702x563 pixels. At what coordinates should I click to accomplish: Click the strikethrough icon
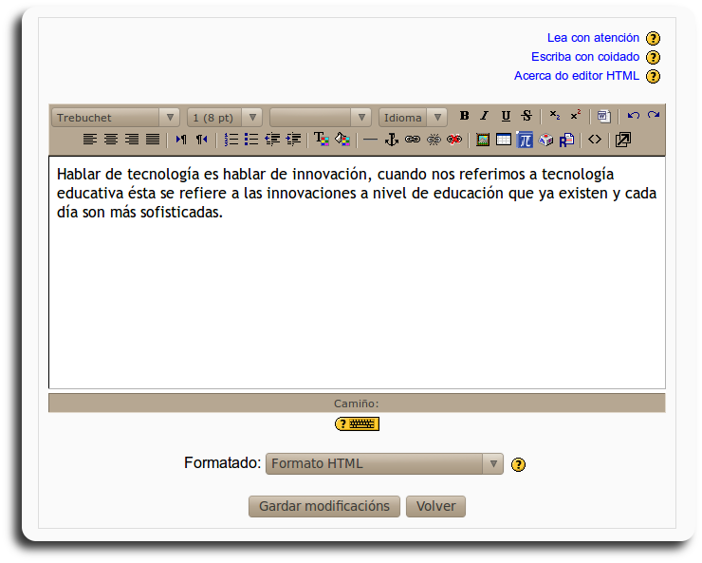pyautogui.click(x=526, y=117)
